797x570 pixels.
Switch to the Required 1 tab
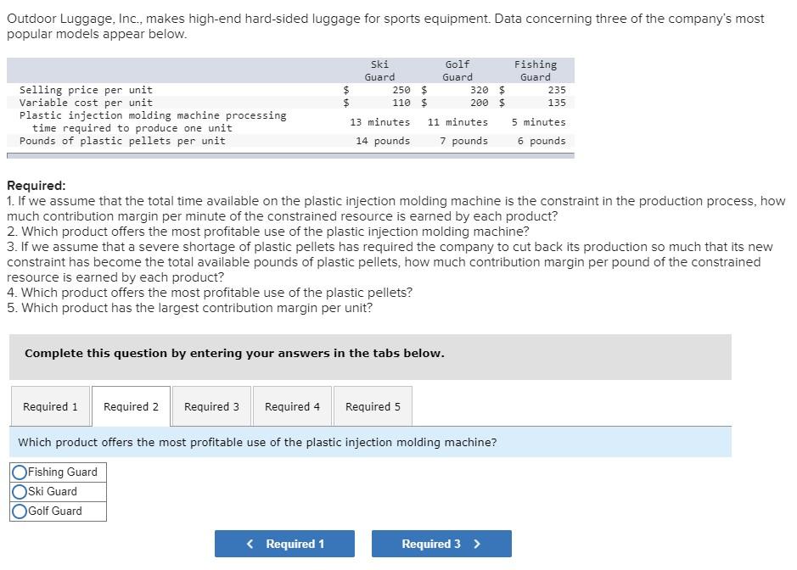pyautogui.click(x=50, y=407)
